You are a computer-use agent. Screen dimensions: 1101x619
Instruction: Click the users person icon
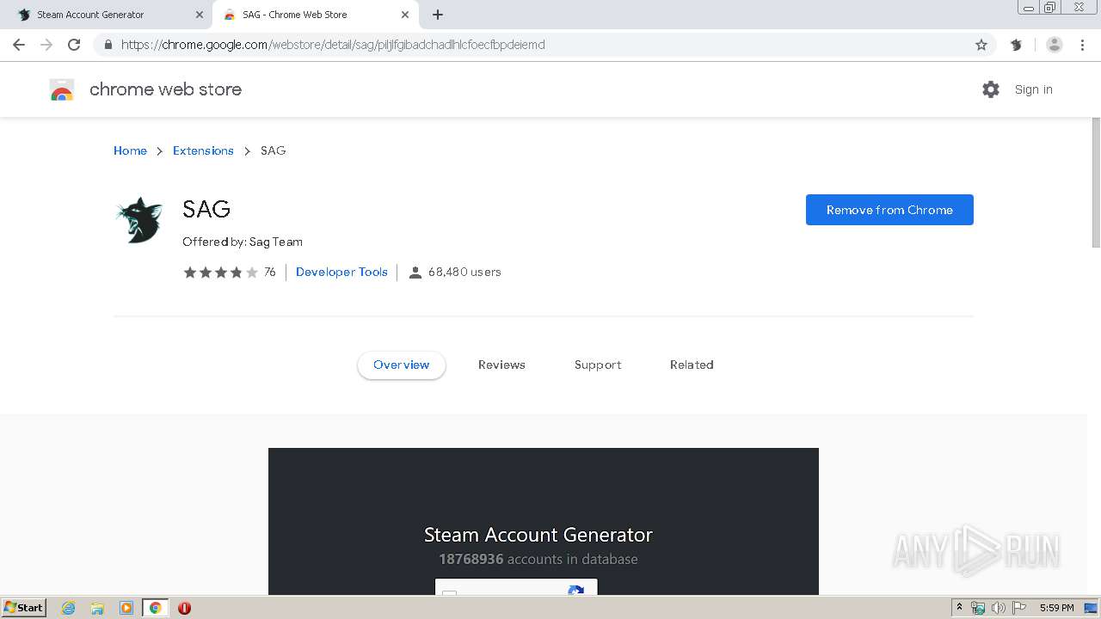(415, 273)
